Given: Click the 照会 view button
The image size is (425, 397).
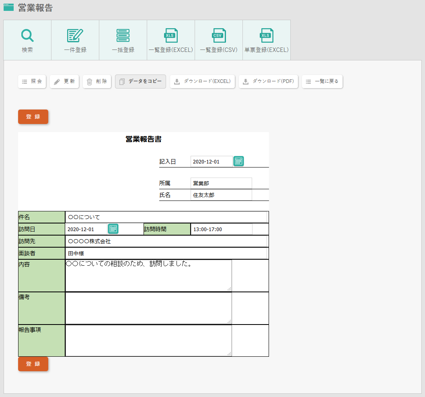Looking at the screenshot, I should pos(32,81).
